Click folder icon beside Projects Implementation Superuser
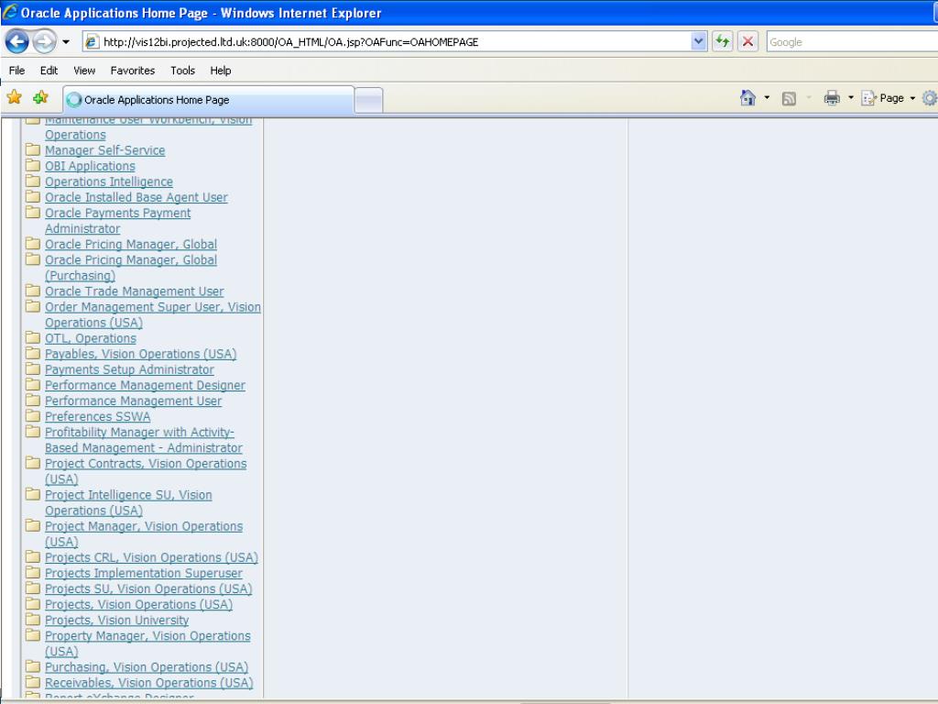The image size is (938, 704). tap(33, 572)
